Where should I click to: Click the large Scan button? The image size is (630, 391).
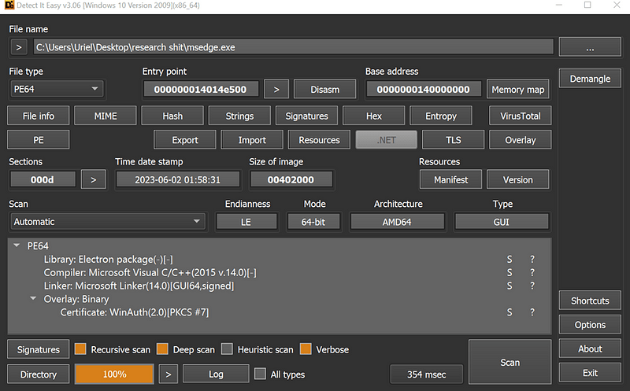click(x=510, y=362)
